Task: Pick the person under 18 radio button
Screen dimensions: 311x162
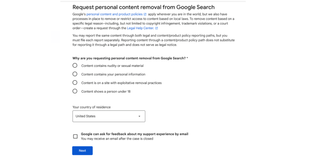Action: (x=75, y=91)
